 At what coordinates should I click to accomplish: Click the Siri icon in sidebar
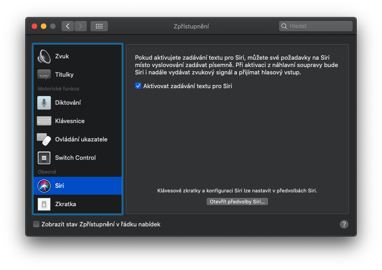pos(44,186)
